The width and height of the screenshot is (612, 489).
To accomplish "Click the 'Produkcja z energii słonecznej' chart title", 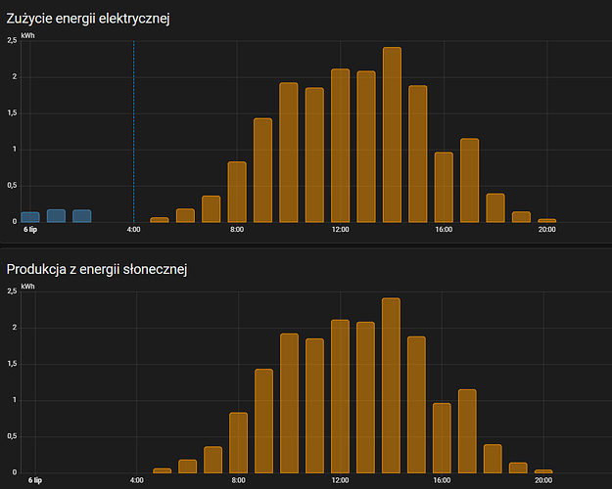I will 97,269.
